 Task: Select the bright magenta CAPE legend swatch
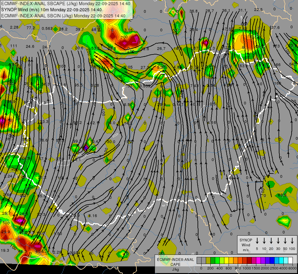(x=258, y=260)
